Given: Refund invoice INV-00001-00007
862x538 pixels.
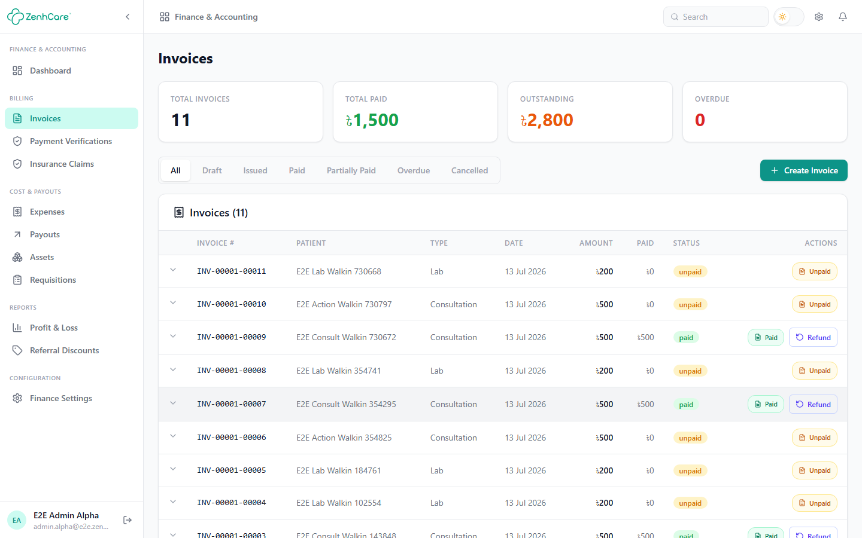Looking at the screenshot, I should coord(813,404).
